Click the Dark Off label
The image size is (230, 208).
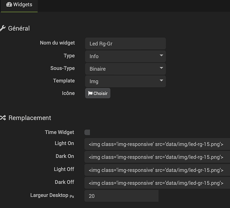tap(65, 182)
